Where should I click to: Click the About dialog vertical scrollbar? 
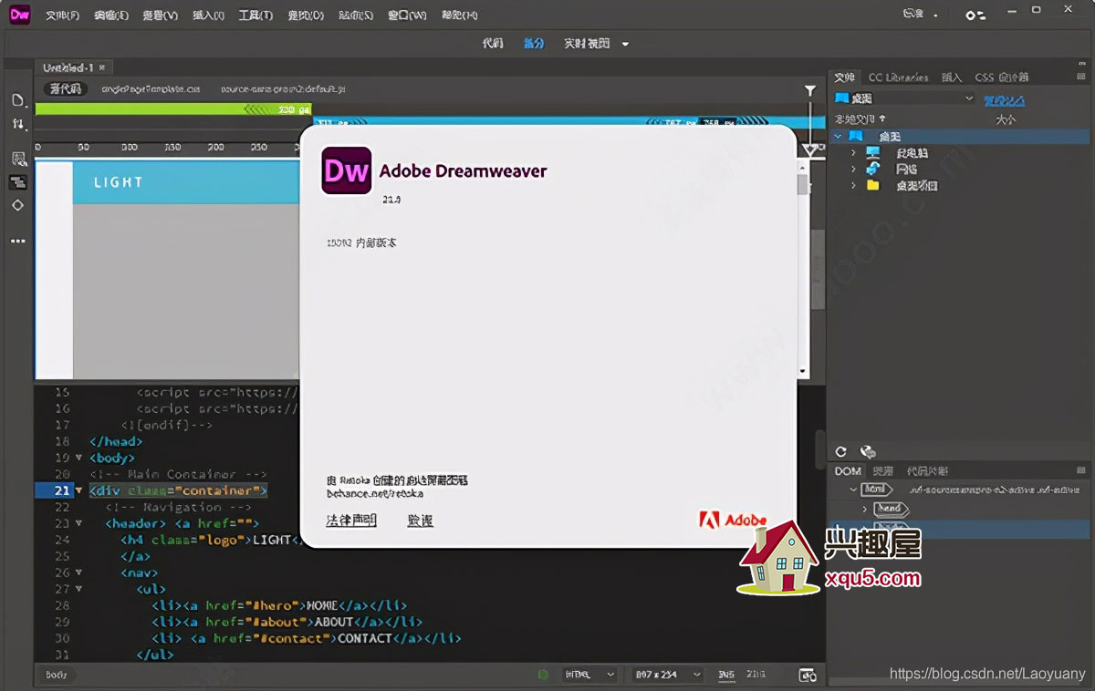[x=803, y=268]
